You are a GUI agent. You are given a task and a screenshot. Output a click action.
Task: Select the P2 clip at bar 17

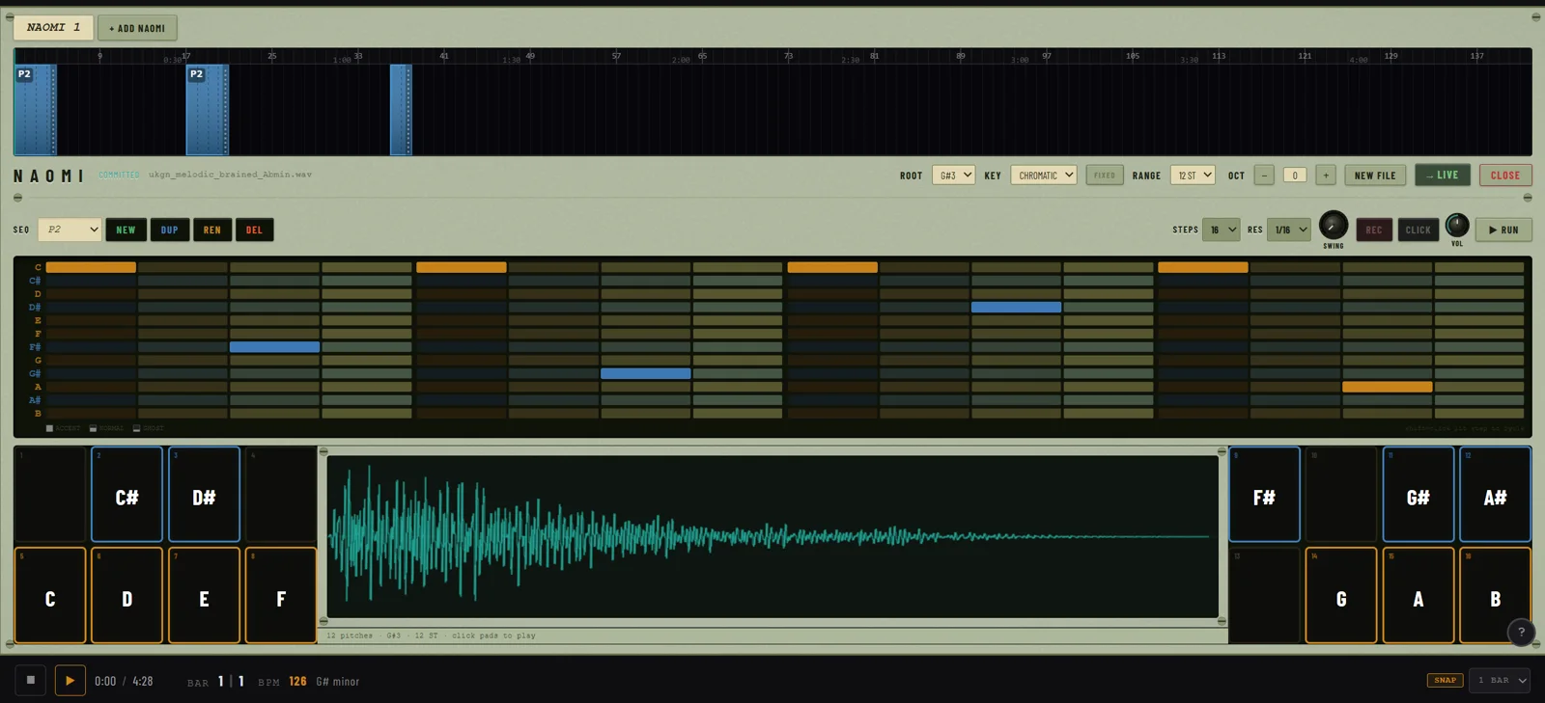[207, 110]
